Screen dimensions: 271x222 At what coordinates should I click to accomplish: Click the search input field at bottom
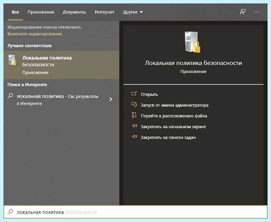[x=135, y=212]
